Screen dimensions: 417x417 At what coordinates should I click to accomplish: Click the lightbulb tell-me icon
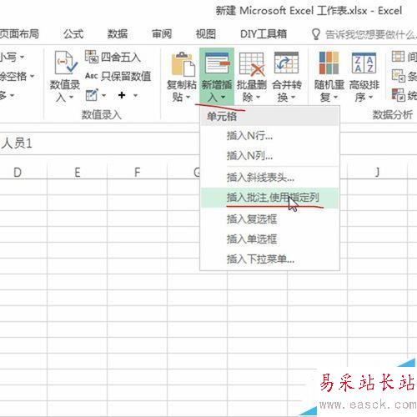click(315, 34)
